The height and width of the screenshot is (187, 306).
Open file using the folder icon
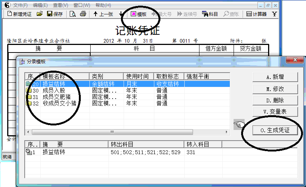(x=39, y=14)
